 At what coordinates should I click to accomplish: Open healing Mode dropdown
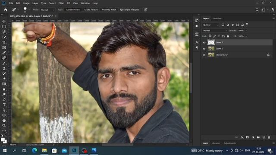coord(47,10)
